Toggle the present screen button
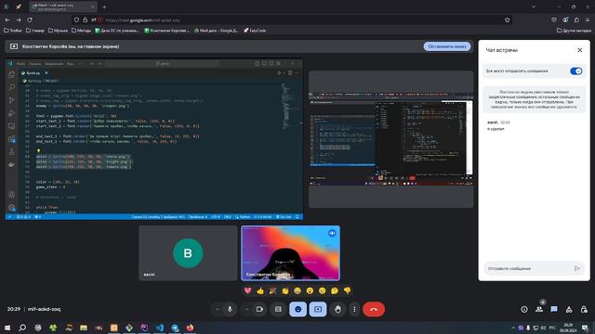 coord(318,309)
